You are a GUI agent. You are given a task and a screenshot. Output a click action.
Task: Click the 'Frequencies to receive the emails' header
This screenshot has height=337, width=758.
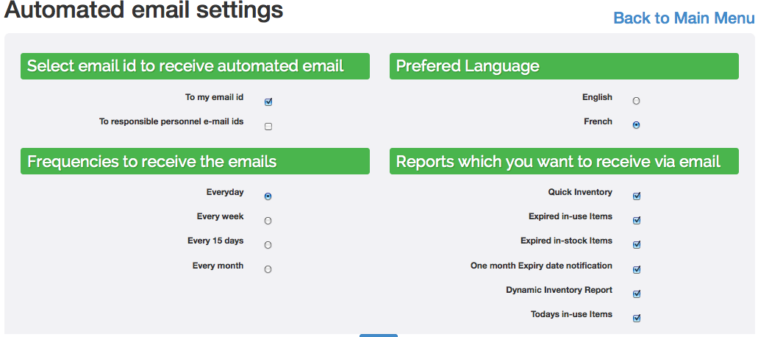coord(195,161)
